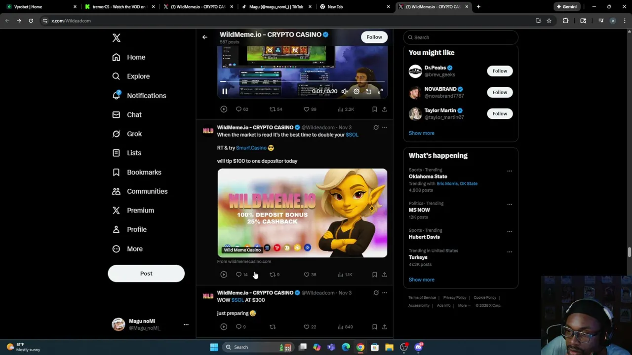Viewport: 632px width, 355px height.
Task: Click the back arrow beside WildMeme.io header
Action: click(x=205, y=37)
